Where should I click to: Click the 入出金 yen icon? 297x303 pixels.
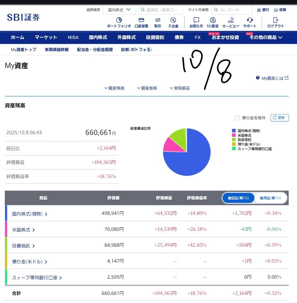click(x=173, y=20)
